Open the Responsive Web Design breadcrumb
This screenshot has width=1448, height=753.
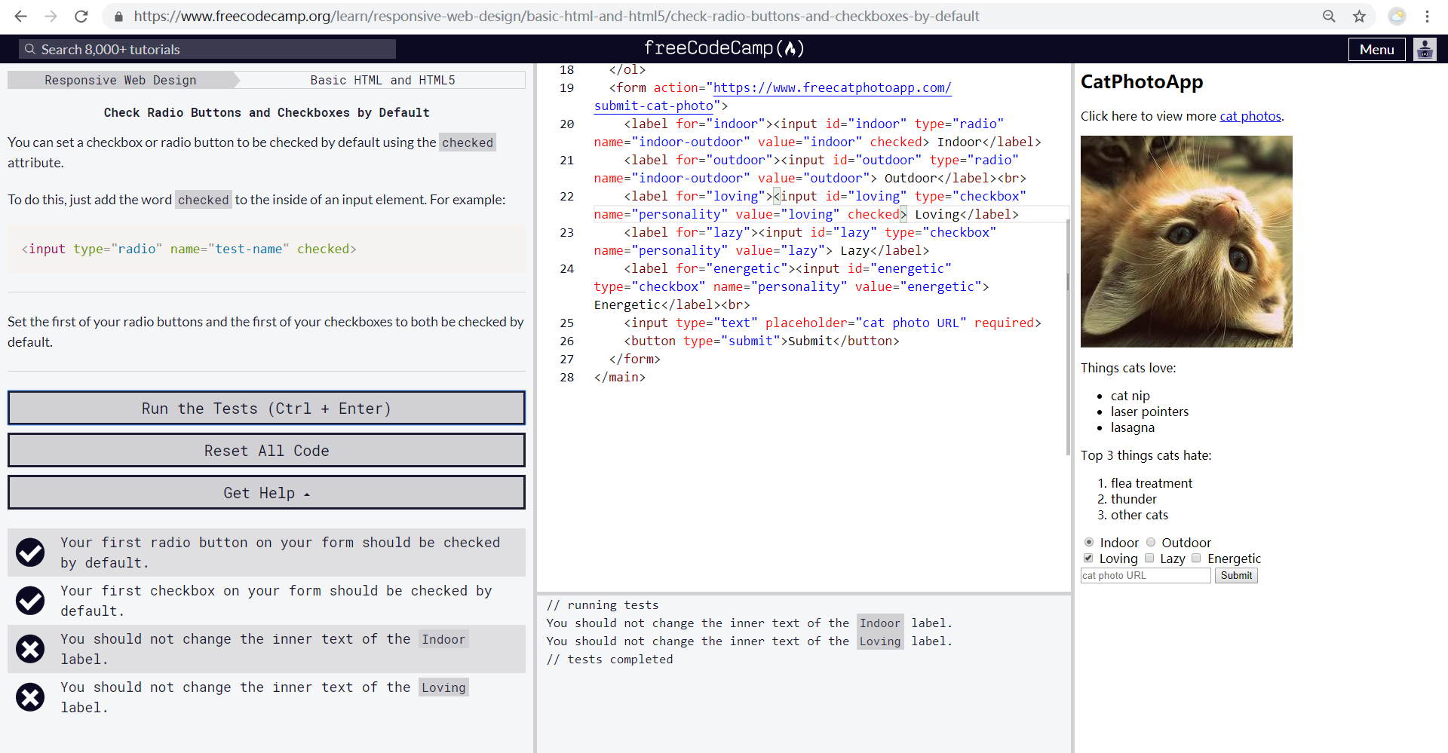pos(121,80)
